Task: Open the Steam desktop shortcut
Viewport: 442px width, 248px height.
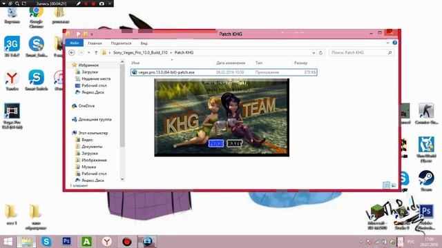Action: (426, 180)
